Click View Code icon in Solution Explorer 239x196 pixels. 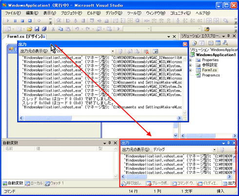click(x=211, y=43)
